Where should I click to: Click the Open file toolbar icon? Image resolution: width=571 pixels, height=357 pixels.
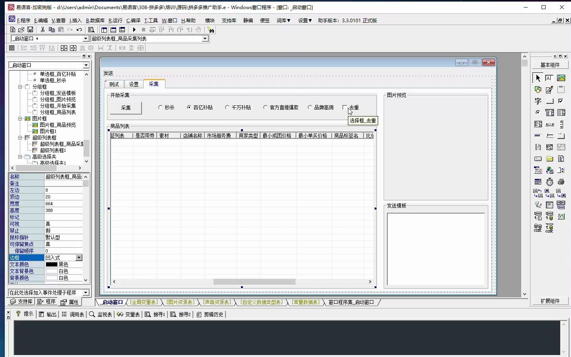[21, 29]
